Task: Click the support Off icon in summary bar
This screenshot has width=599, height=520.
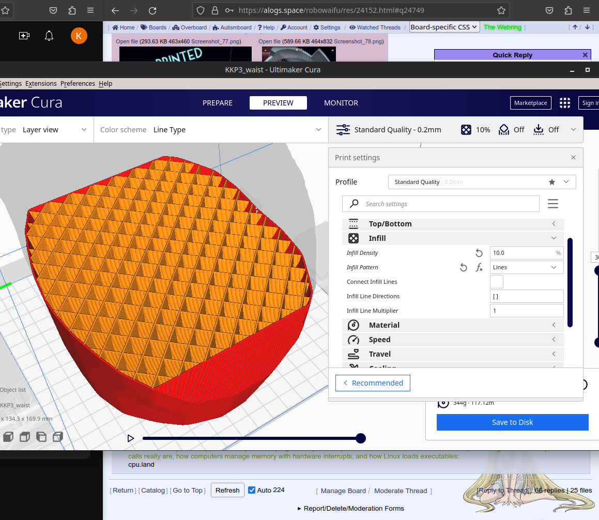Action: (x=504, y=130)
